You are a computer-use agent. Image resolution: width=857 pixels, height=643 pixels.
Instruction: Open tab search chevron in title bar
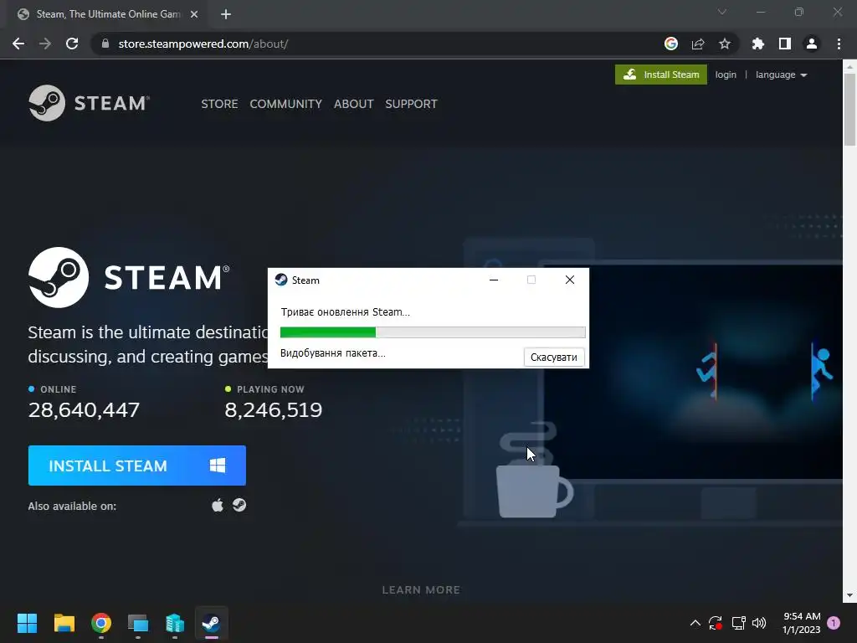coord(722,12)
